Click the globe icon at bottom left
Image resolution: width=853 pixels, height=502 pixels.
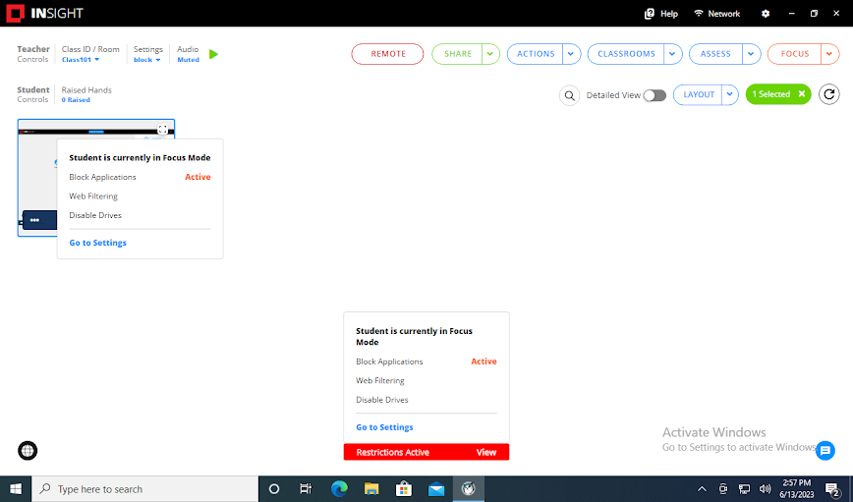coord(28,450)
